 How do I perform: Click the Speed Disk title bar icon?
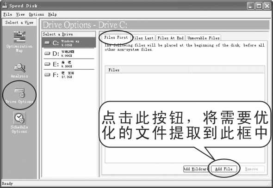tap(5, 5)
